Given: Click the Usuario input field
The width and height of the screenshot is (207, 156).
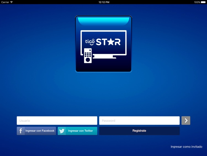Looking at the screenshot, I should [x=57, y=121].
